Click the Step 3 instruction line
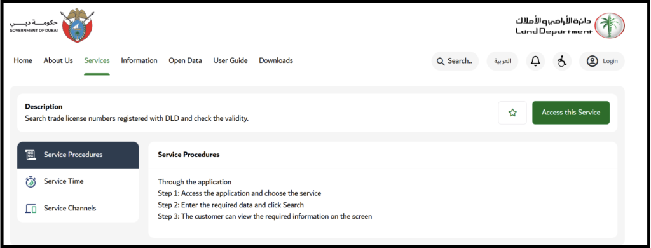The width and height of the screenshot is (651, 248). [x=265, y=216]
